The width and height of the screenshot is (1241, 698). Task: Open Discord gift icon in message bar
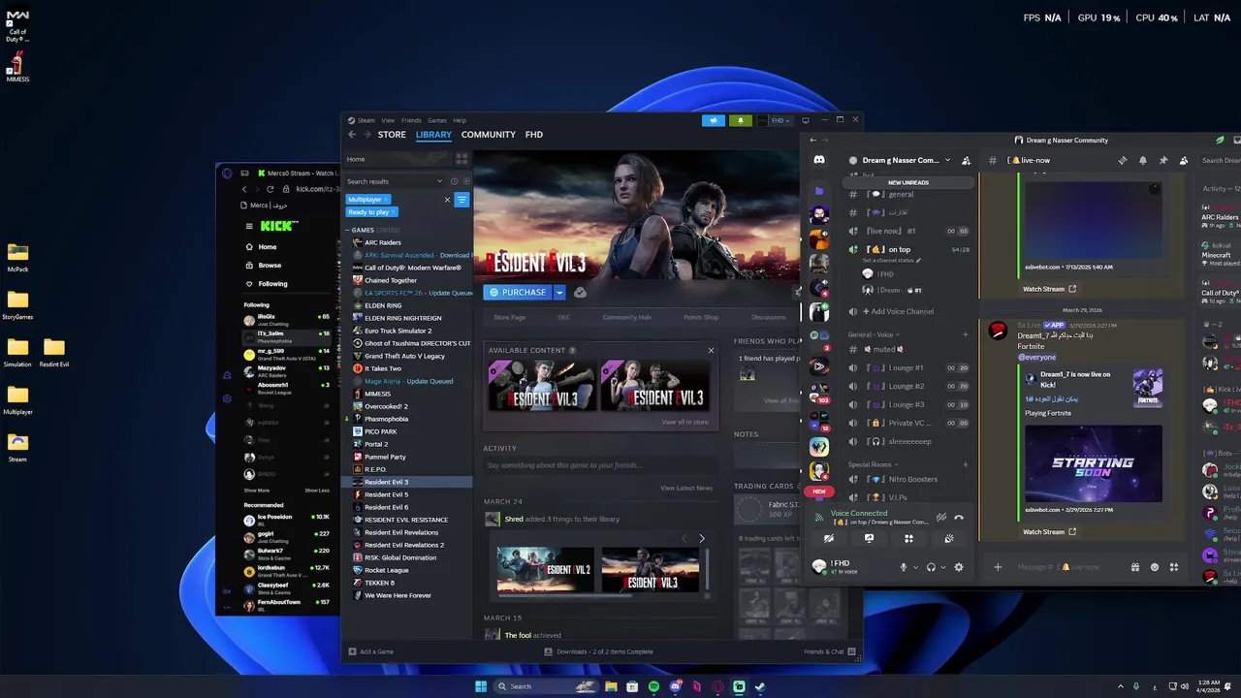point(1134,567)
